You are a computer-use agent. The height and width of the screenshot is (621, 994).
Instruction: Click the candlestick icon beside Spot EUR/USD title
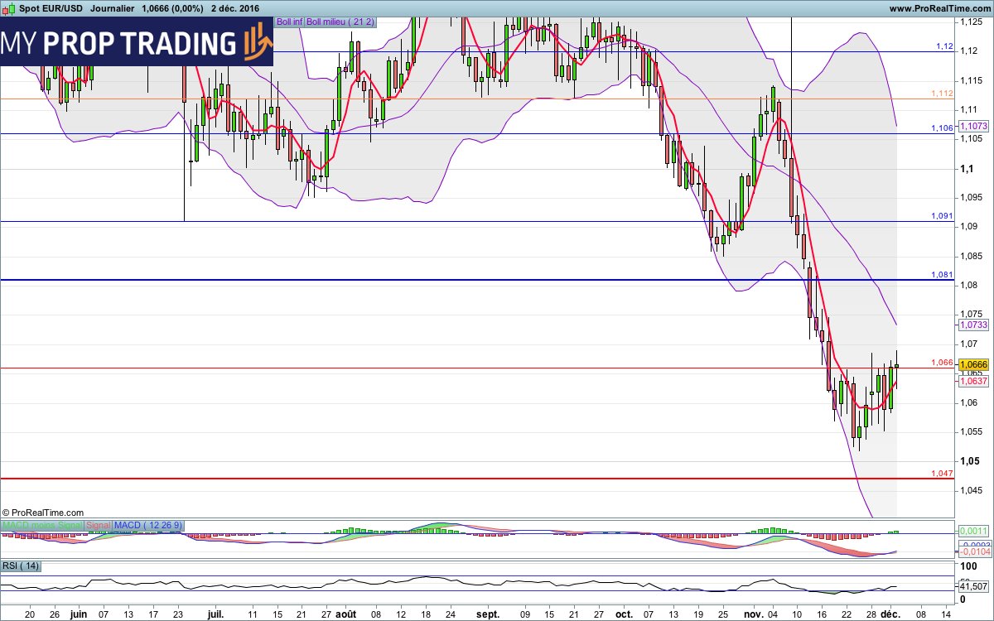coord(7,7)
